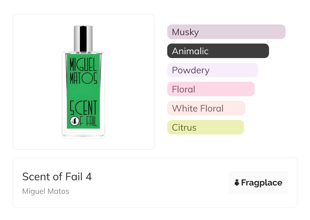Screen dimensions: 310x220
Task: Click the SCENT lettering on bottle label
Action: [x=83, y=108]
